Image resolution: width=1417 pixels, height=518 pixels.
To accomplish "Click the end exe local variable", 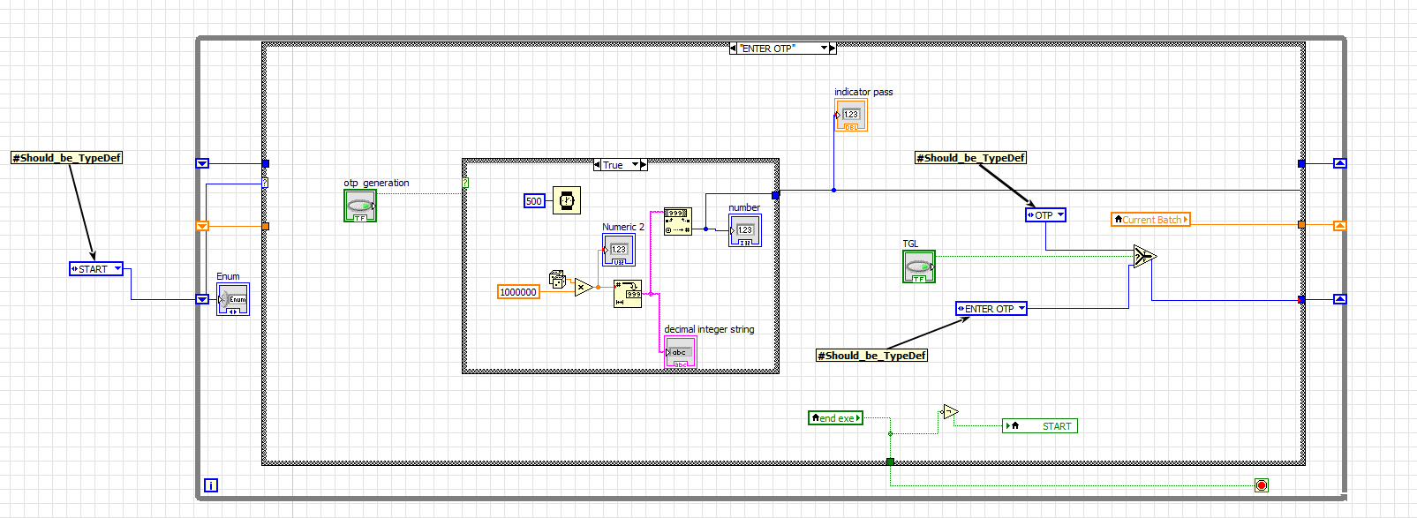I will (x=835, y=418).
